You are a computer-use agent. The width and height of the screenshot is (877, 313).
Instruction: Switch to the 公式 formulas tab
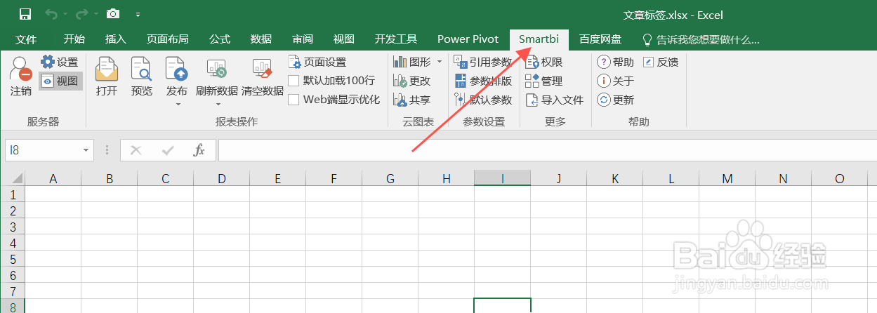(220, 39)
